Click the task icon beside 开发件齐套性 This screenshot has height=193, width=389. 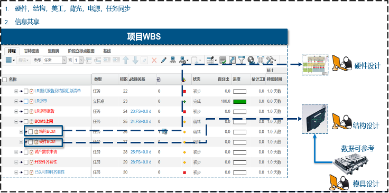(x=32, y=162)
